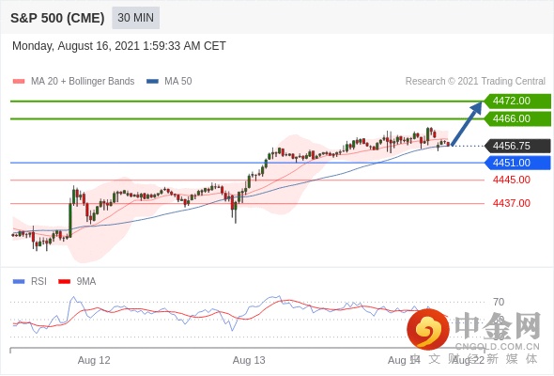Click the Aug 13 timeline label
This screenshot has width=554, height=376.
[x=249, y=360]
